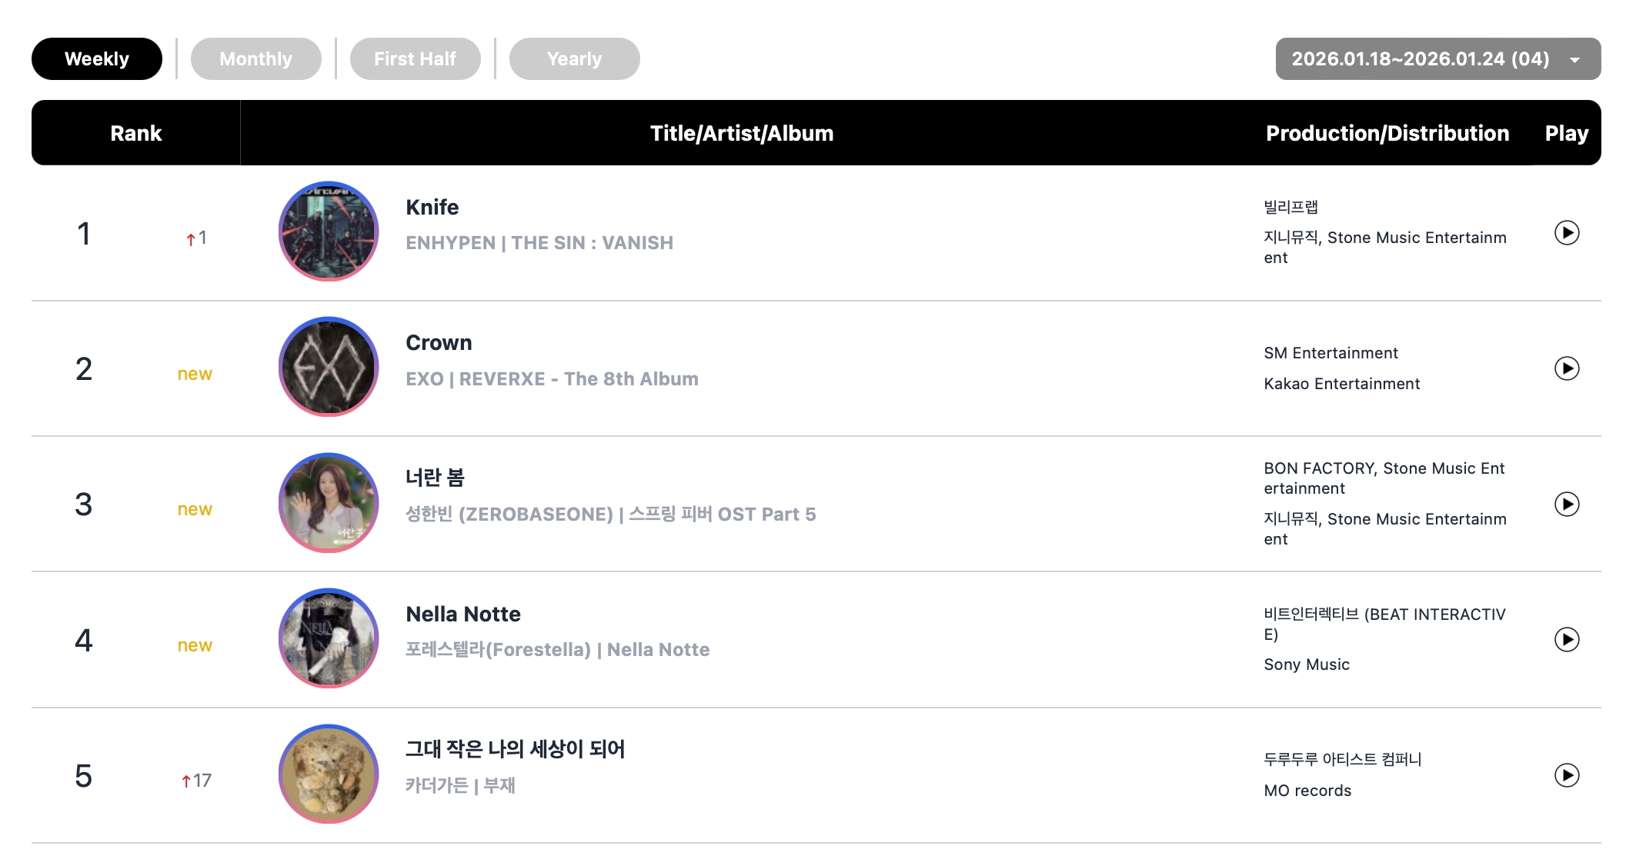Play the song Knife by ENHYPEN
This screenshot has height=856, width=1636.
(1566, 232)
